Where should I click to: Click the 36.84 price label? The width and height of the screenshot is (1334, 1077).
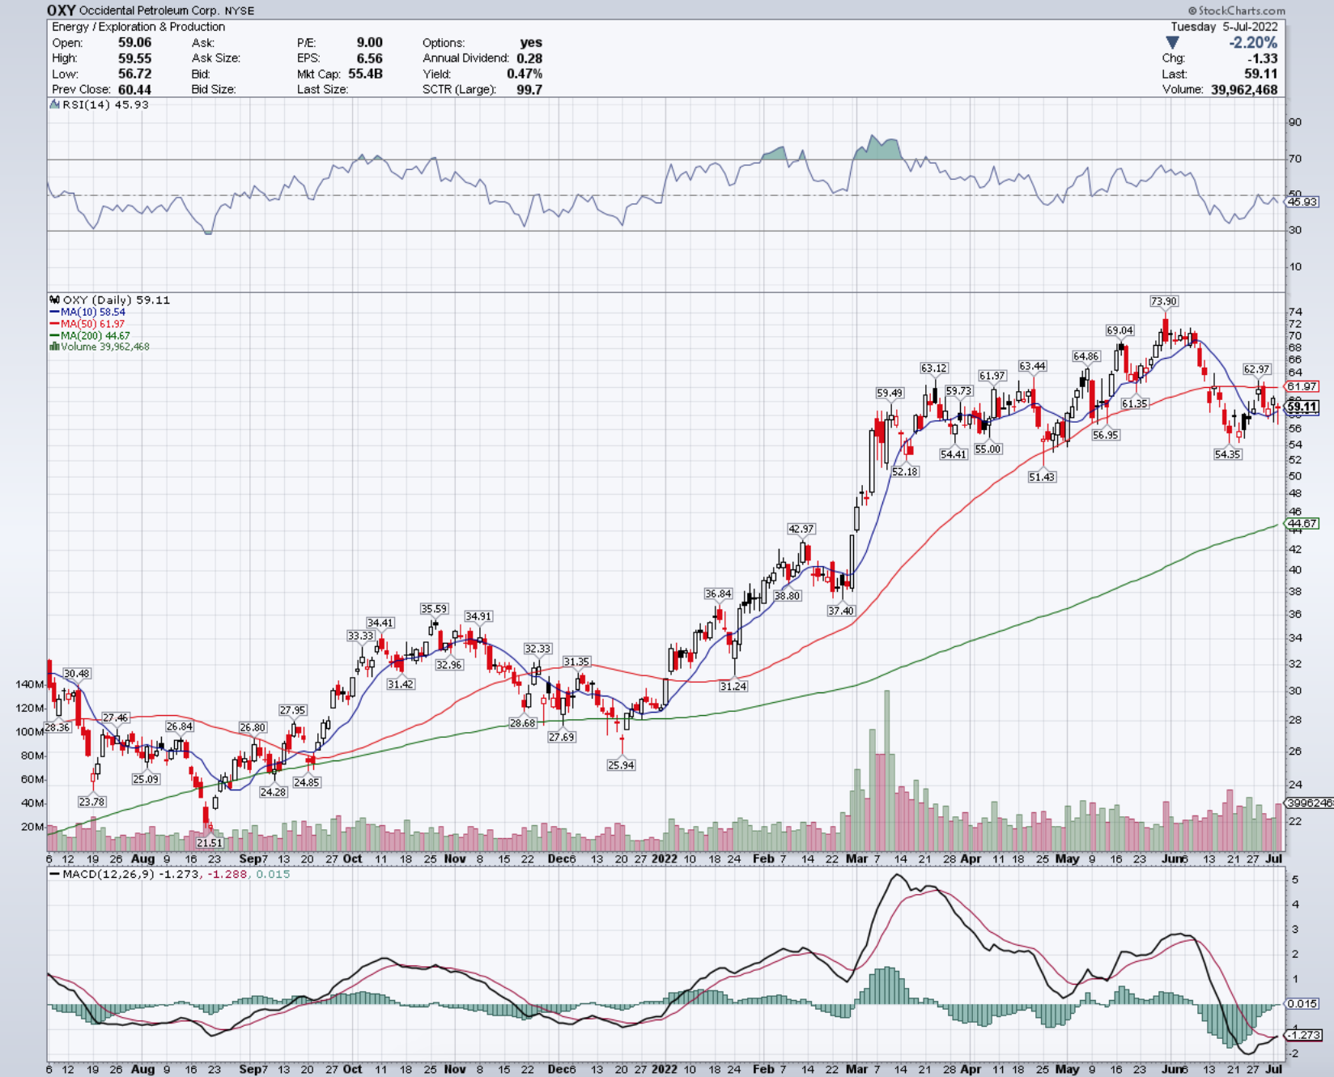click(x=717, y=594)
